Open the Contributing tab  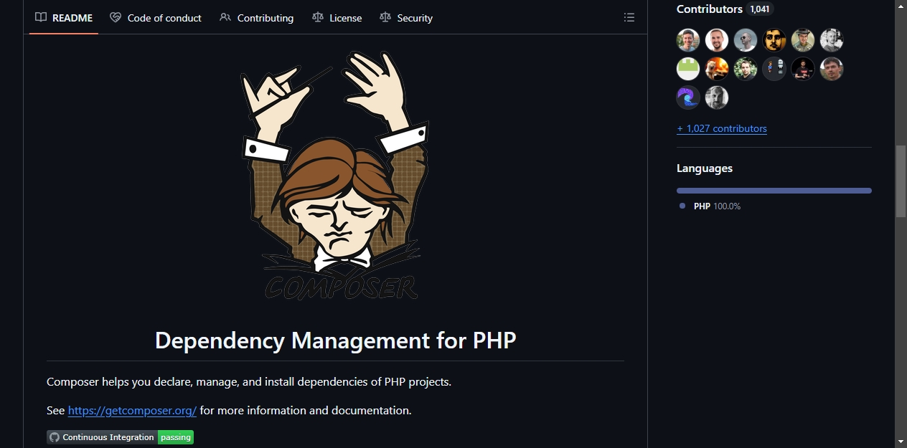257,18
